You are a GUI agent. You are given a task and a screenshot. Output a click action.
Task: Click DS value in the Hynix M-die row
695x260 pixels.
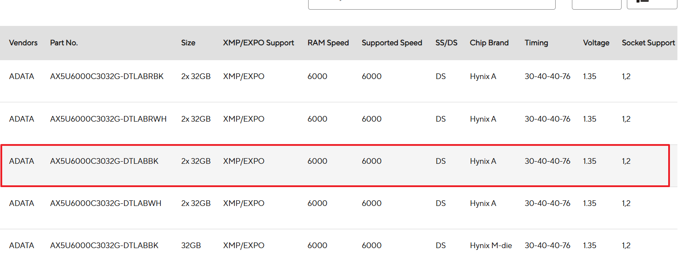click(x=440, y=246)
